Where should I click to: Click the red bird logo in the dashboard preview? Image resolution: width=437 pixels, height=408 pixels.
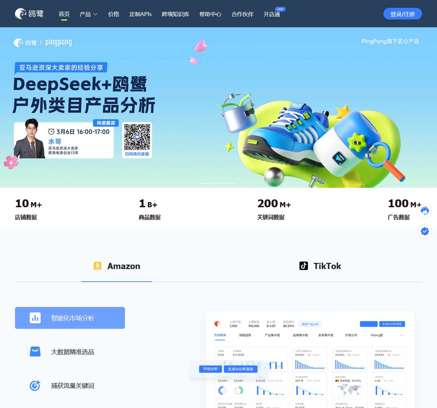[217, 324]
